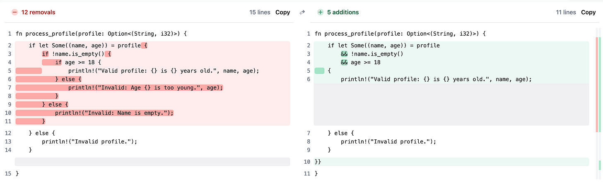
Task: Click the swap sides arrows icon
Action: tap(302, 12)
